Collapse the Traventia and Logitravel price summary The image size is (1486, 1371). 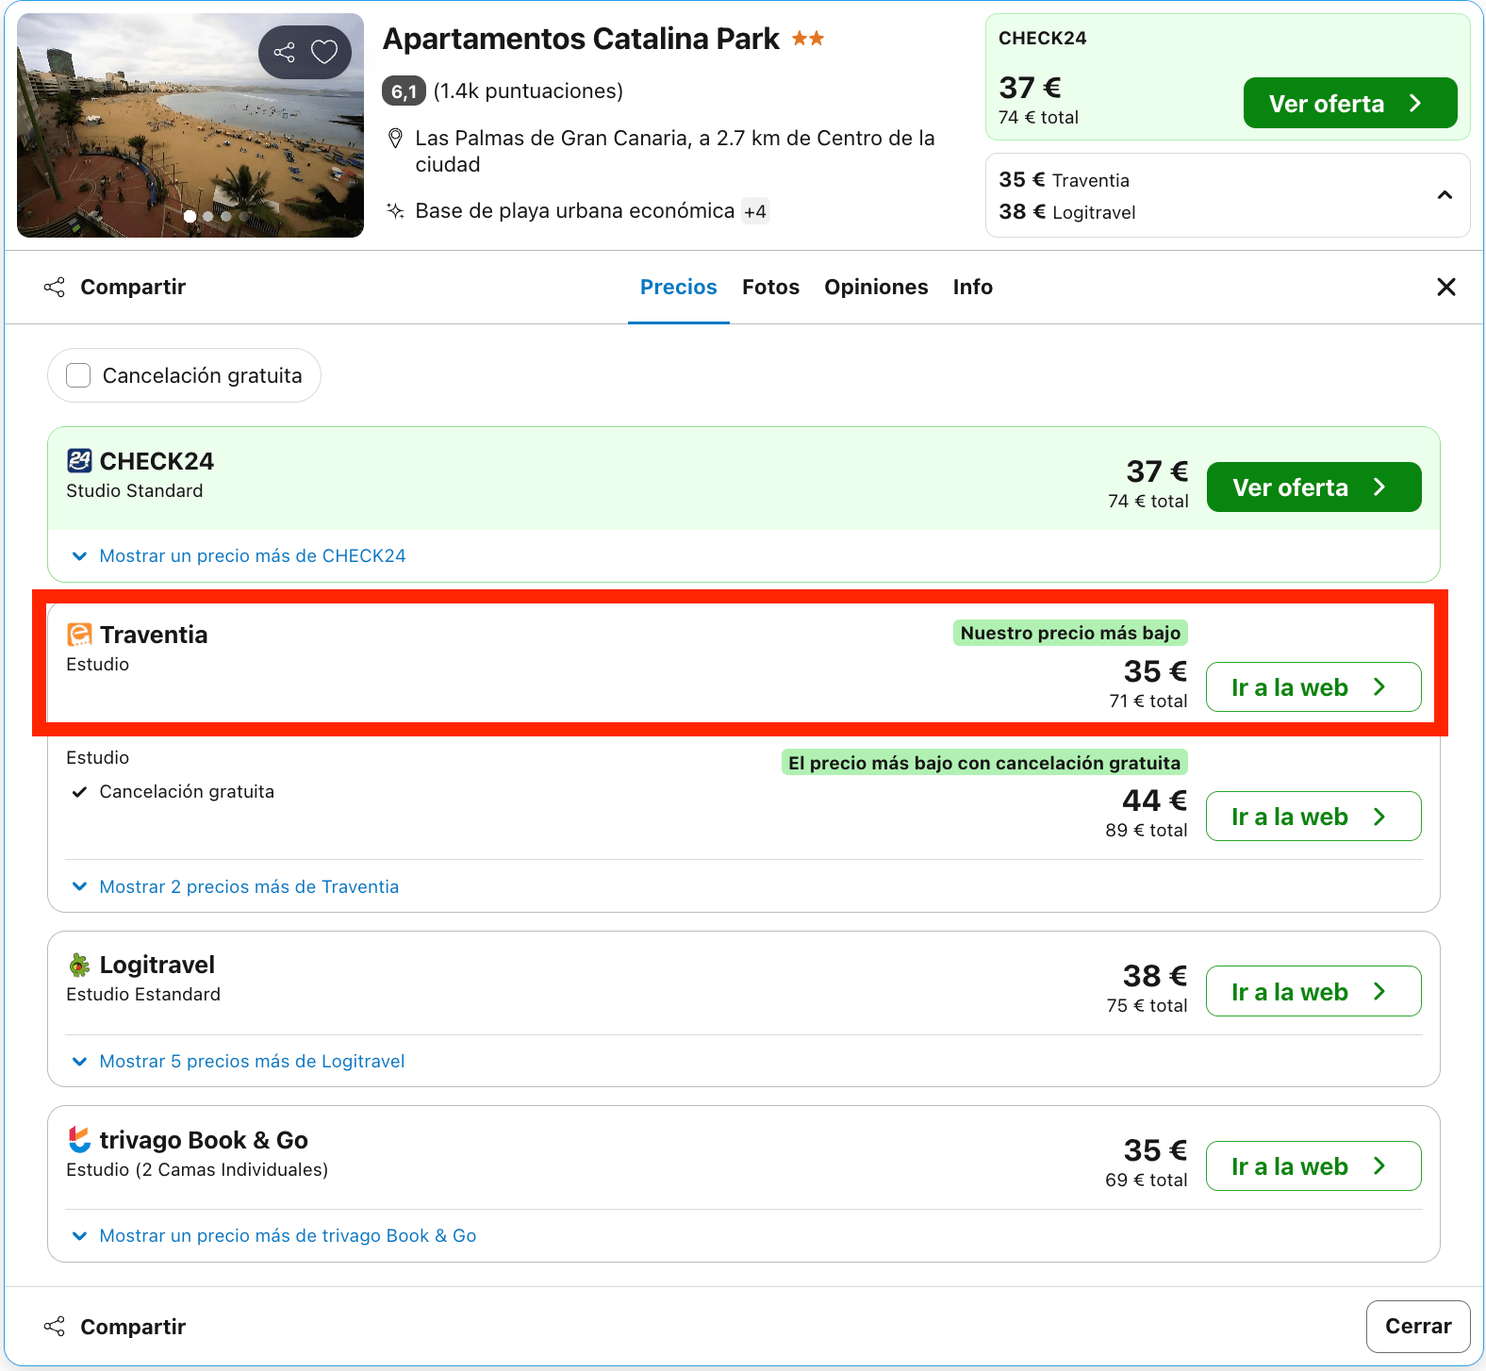[x=1445, y=195]
